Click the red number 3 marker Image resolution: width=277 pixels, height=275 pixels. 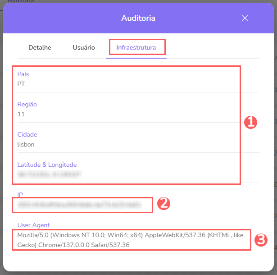coord(260,240)
